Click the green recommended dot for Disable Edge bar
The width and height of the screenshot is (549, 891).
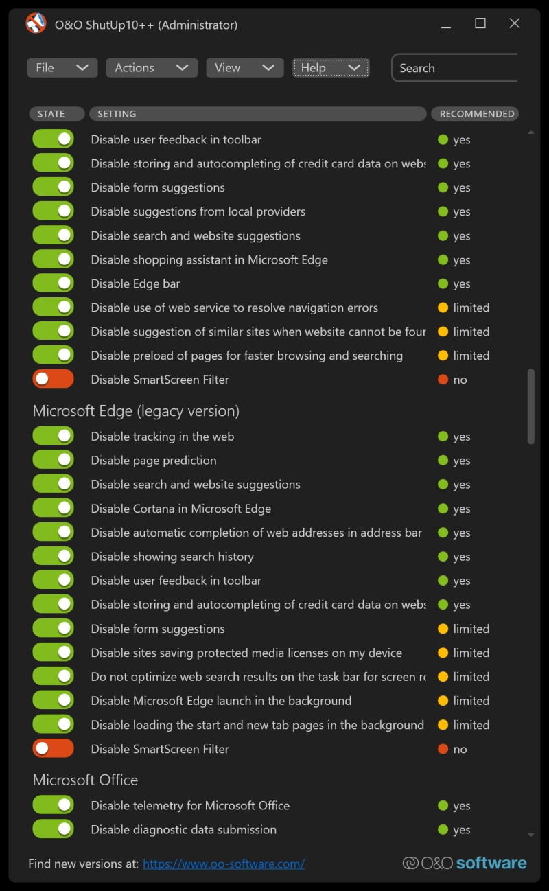click(443, 283)
